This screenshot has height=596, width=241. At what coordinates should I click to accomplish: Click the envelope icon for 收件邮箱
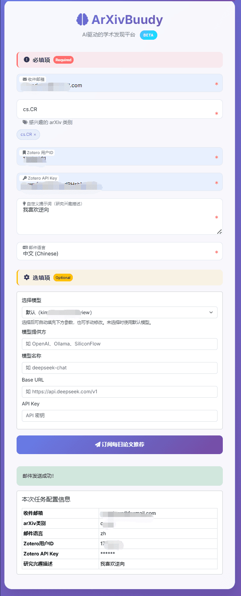tap(25, 79)
